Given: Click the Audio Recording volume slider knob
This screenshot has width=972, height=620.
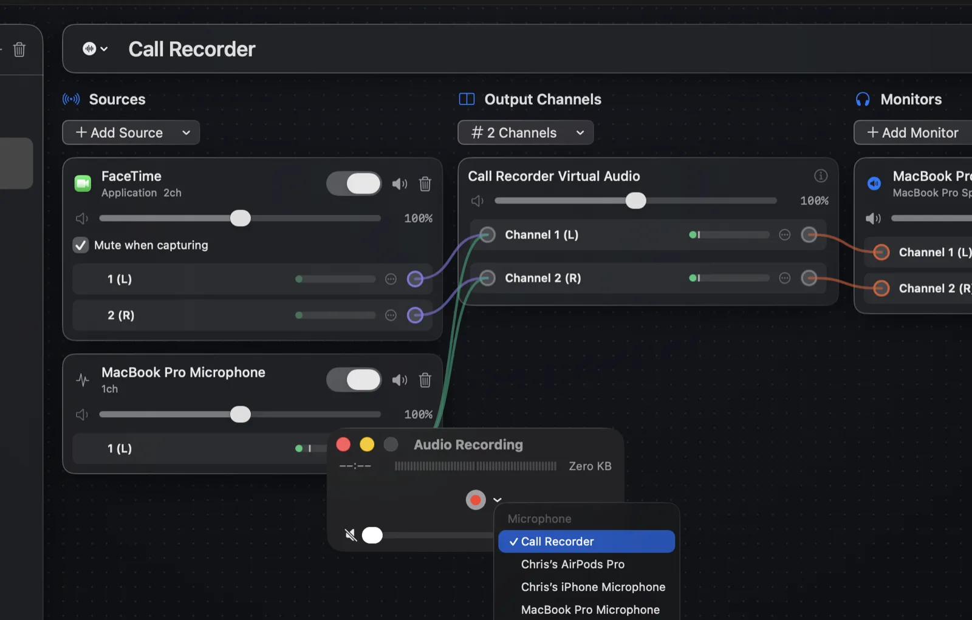Looking at the screenshot, I should coord(372,535).
